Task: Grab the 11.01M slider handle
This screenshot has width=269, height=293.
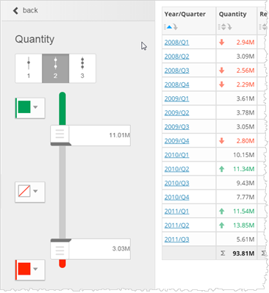Action: [x=60, y=134]
